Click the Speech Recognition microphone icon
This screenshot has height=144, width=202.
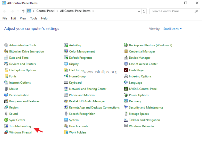(x=66, y=114)
